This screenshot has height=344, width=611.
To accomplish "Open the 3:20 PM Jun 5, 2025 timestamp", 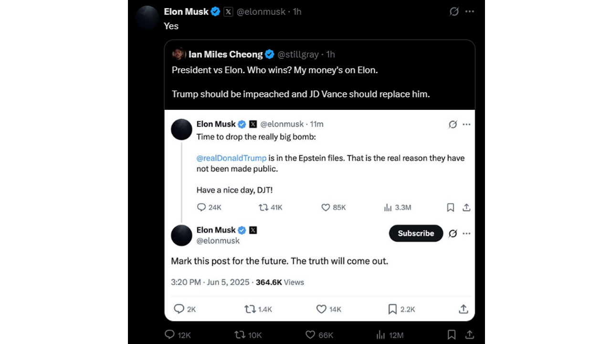I will pyautogui.click(x=210, y=282).
